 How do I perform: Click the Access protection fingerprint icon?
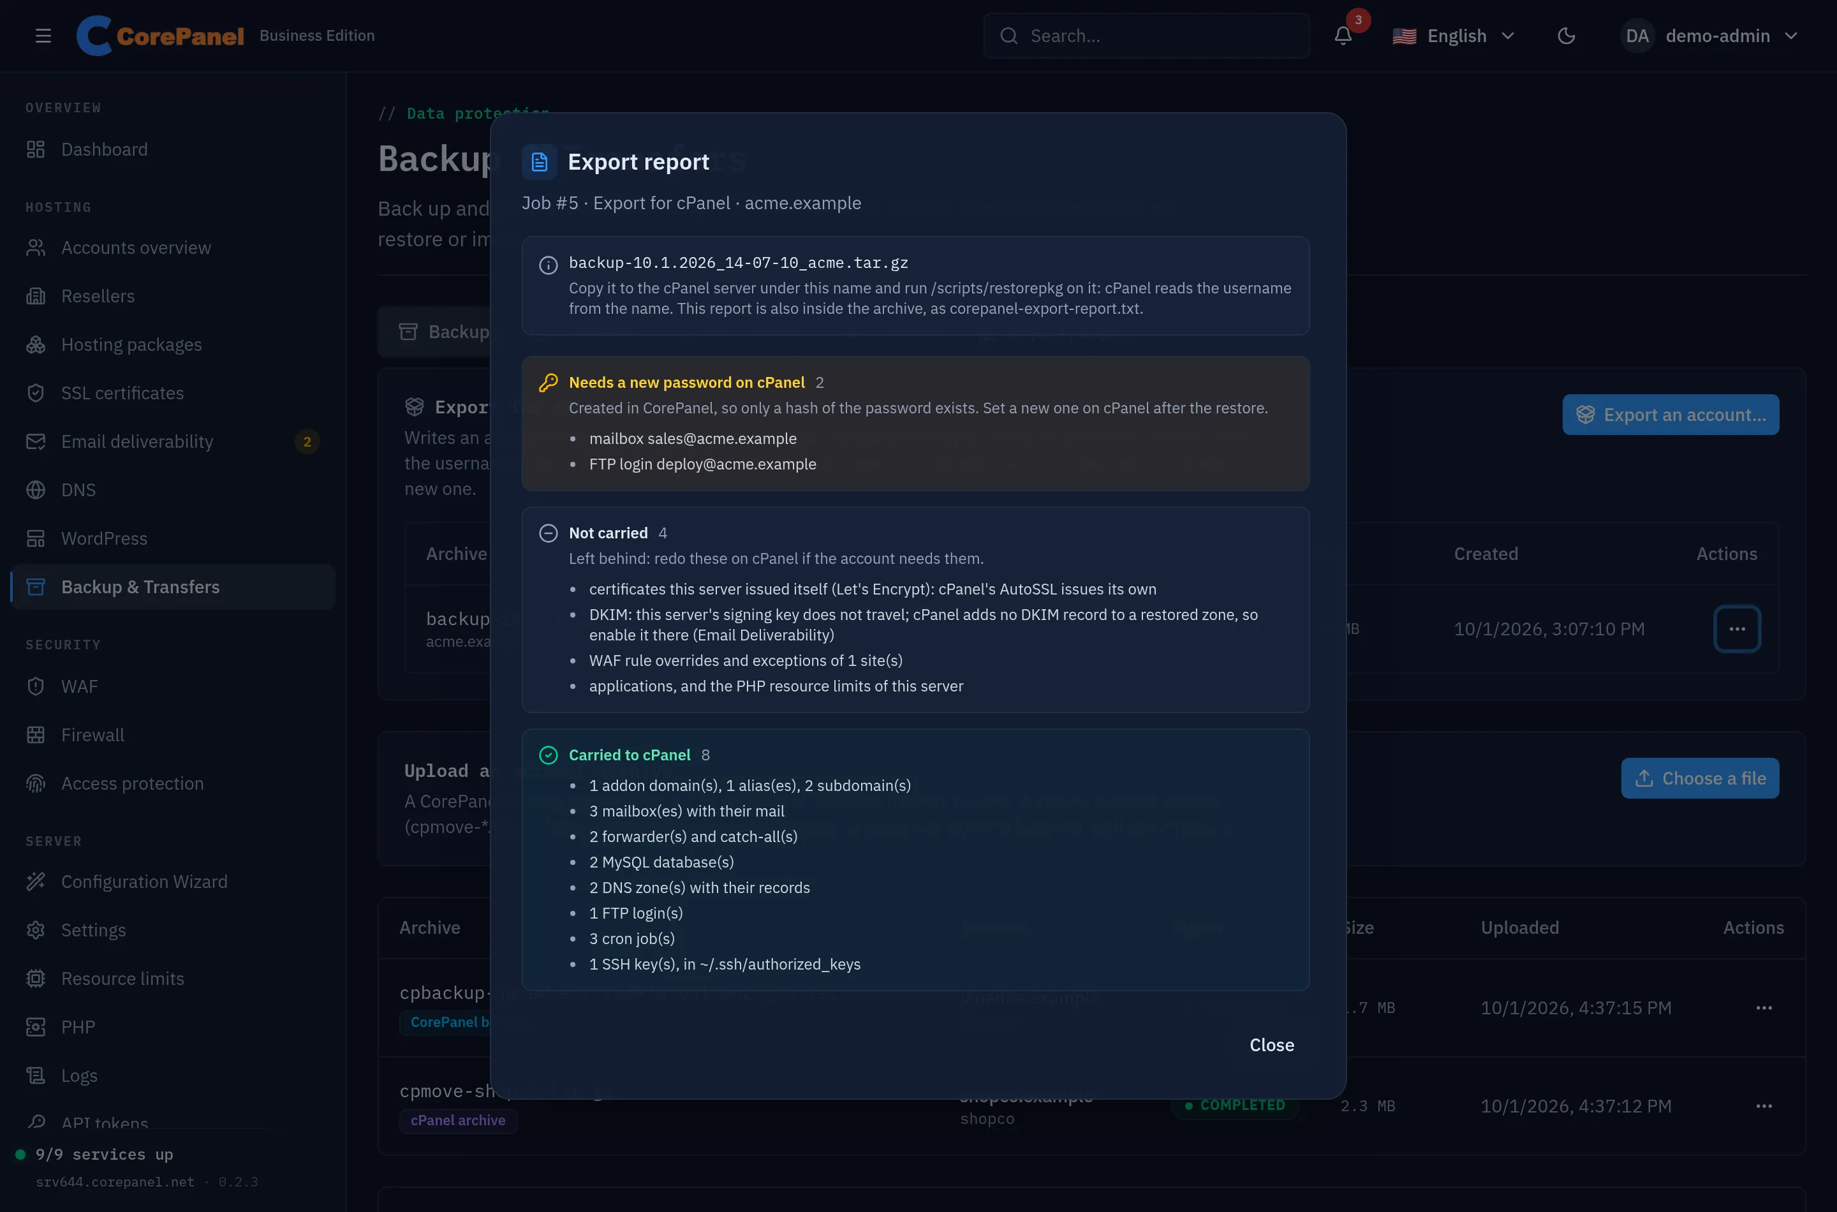[36, 783]
